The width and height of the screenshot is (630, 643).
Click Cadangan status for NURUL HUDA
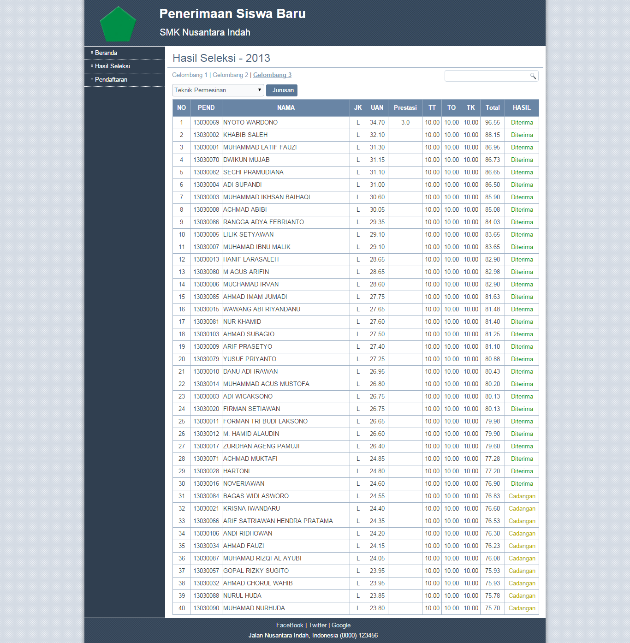click(522, 595)
